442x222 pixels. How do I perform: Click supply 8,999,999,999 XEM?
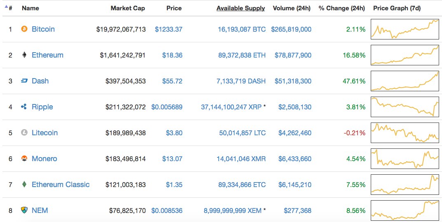(x=233, y=210)
